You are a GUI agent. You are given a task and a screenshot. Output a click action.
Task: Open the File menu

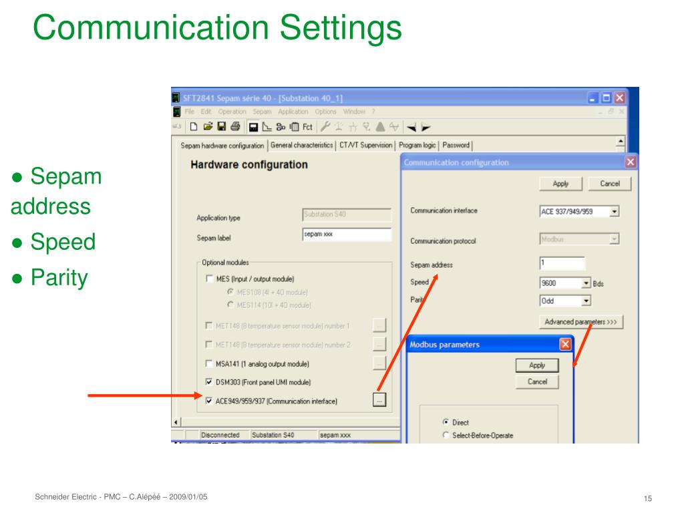[x=189, y=112]
